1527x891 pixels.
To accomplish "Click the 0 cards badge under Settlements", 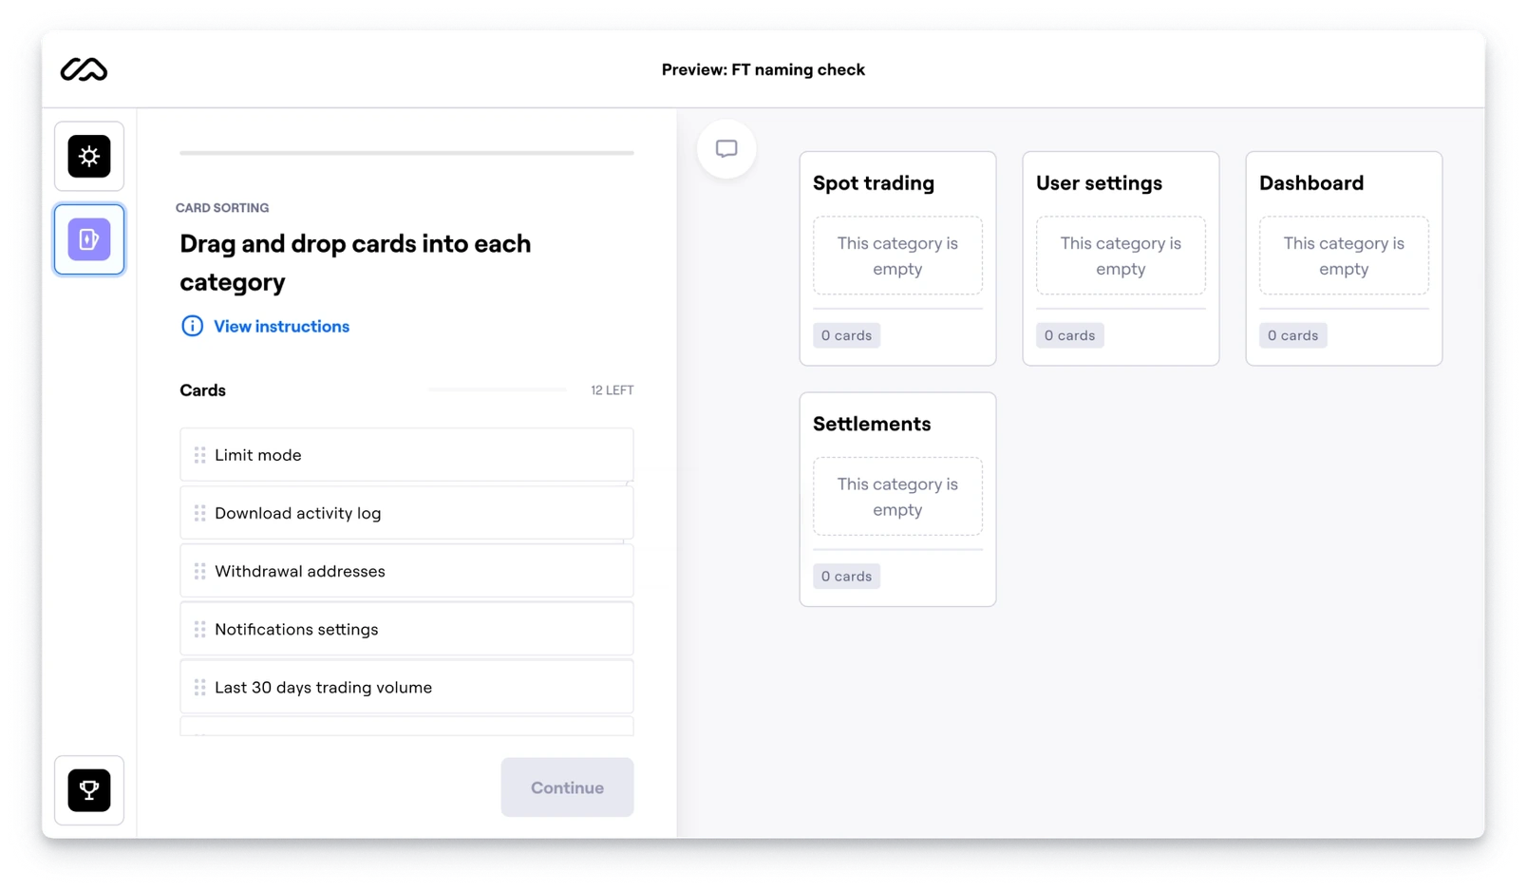I will 846,577.
